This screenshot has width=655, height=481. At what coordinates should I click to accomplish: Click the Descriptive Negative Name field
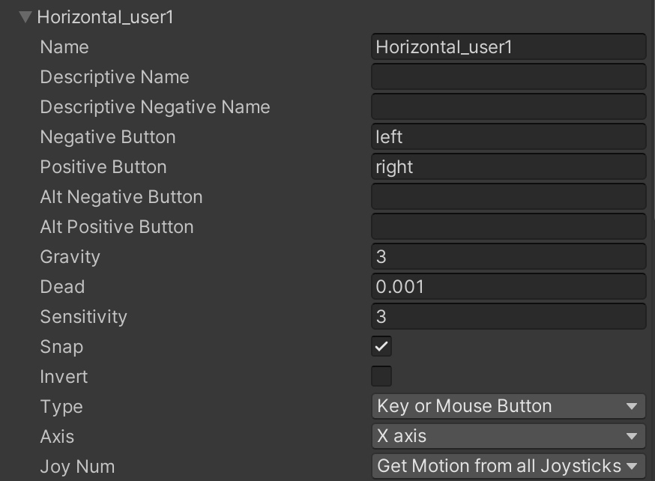(x=509, y=106)
